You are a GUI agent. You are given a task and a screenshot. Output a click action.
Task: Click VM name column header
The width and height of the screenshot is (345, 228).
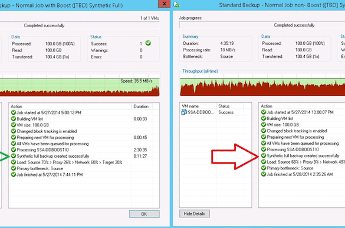click(198, 106)
